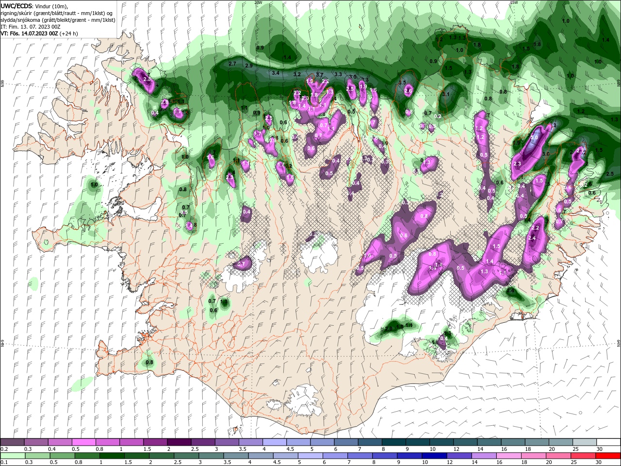621x466 pixels.
Task: Pick the bright red 30 swatch in bottom legend row
Action: click(607, 456)
